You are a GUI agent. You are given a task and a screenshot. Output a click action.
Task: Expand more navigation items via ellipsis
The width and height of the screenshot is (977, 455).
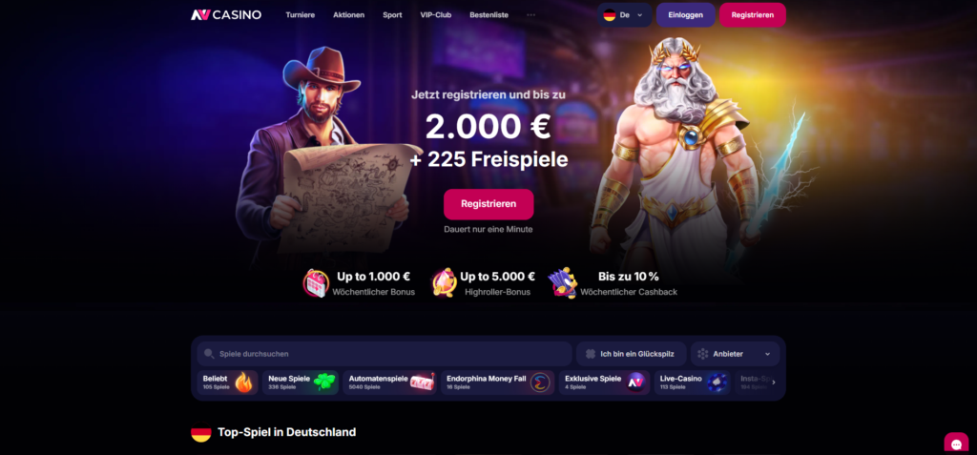530,15
